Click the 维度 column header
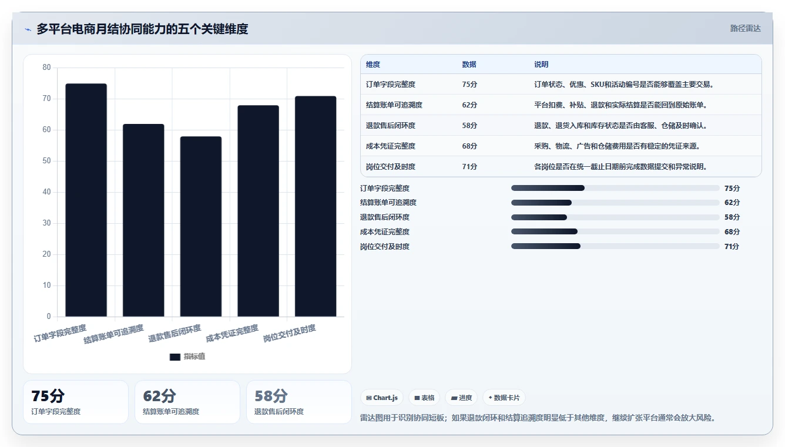This screenshot has height=447, width=785. point(373,65)
